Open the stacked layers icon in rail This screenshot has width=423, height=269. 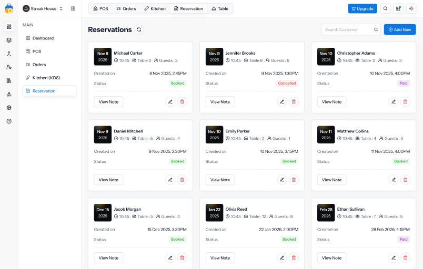point(9,40)
